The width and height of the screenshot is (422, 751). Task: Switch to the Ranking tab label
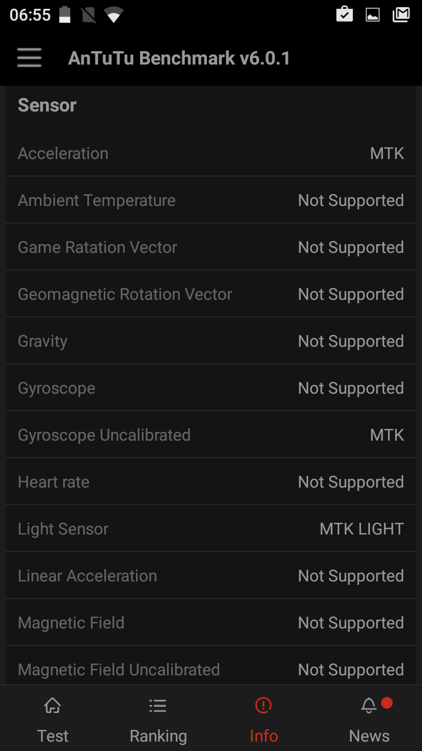click(x=158, y=736)
